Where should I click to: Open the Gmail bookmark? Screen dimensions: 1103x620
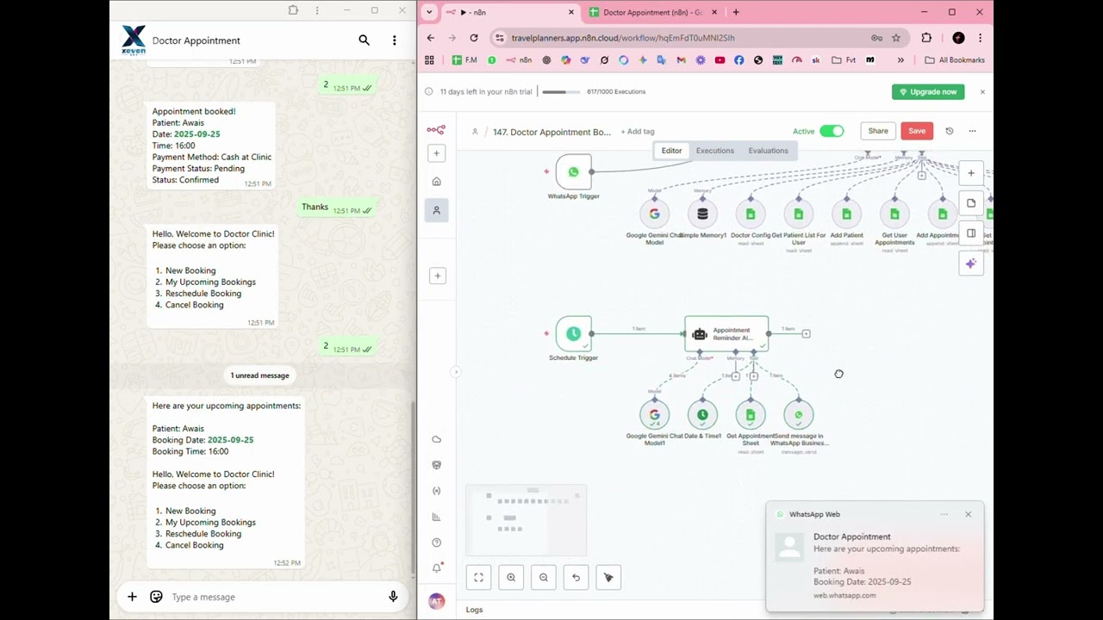(x=681, y=60)
